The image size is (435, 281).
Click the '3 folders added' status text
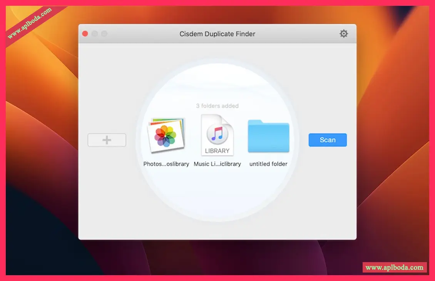[217, 106]
